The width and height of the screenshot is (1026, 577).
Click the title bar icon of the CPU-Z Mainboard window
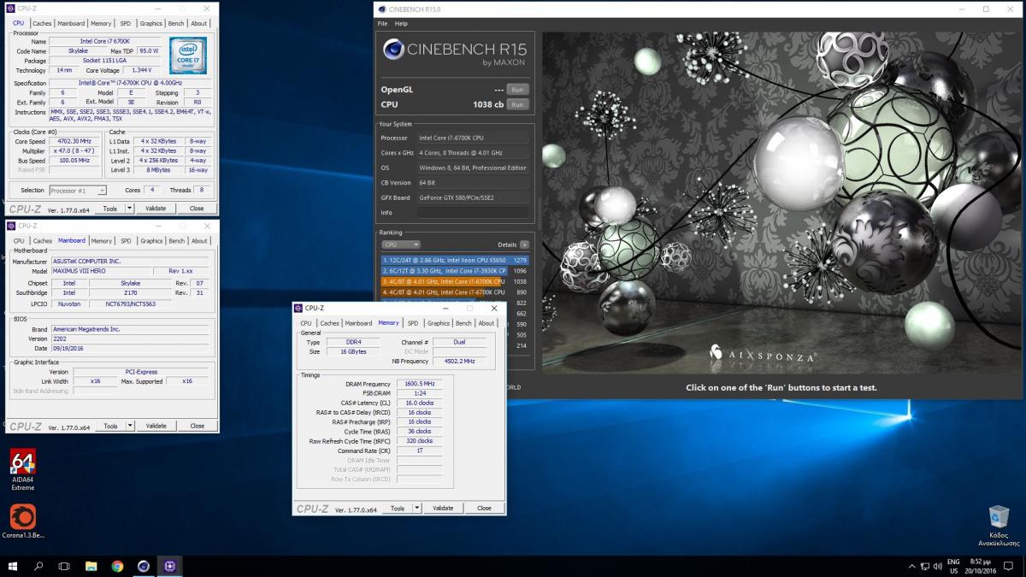click(11, 226)
